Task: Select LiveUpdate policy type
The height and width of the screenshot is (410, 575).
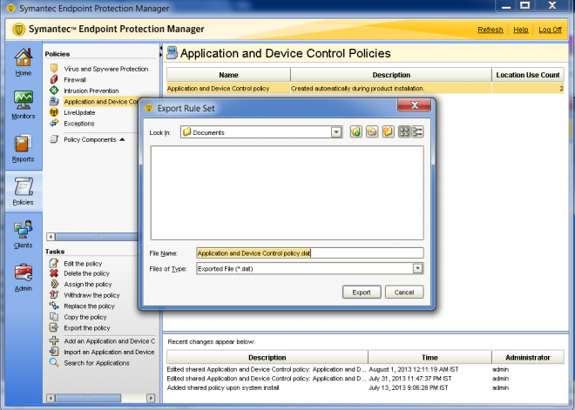Action: tap(79, 112)
